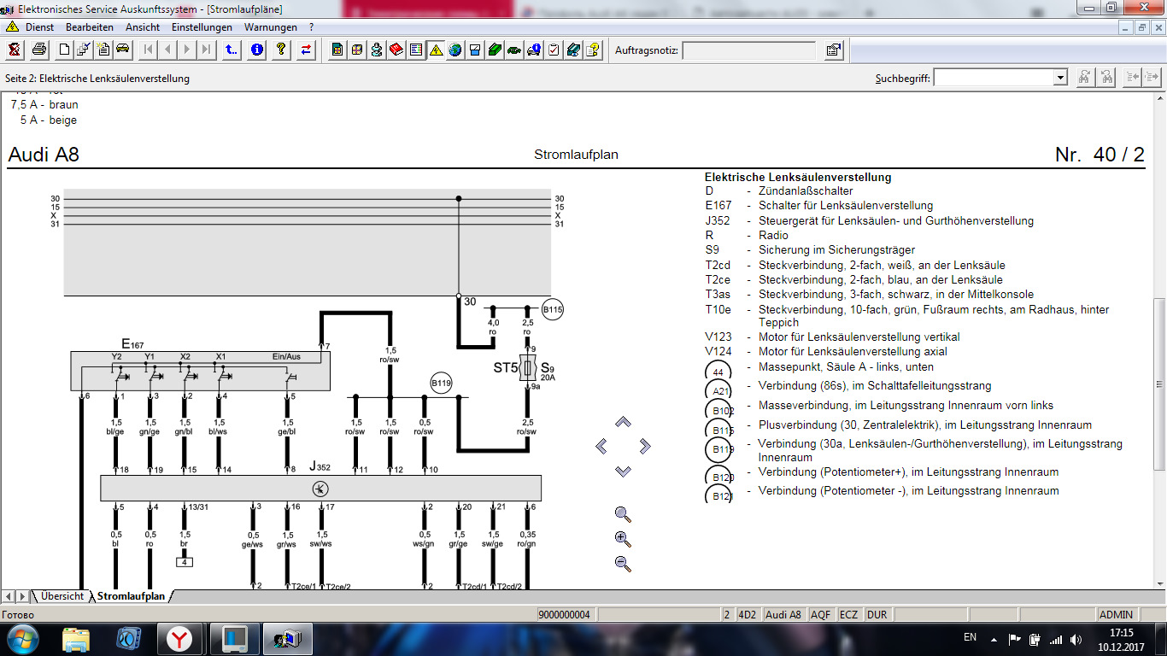The height and width of the screenshot is (656, 1167).
Task: Click the clipboard checkmark icon in the toolbar
Action: point(554,50)
